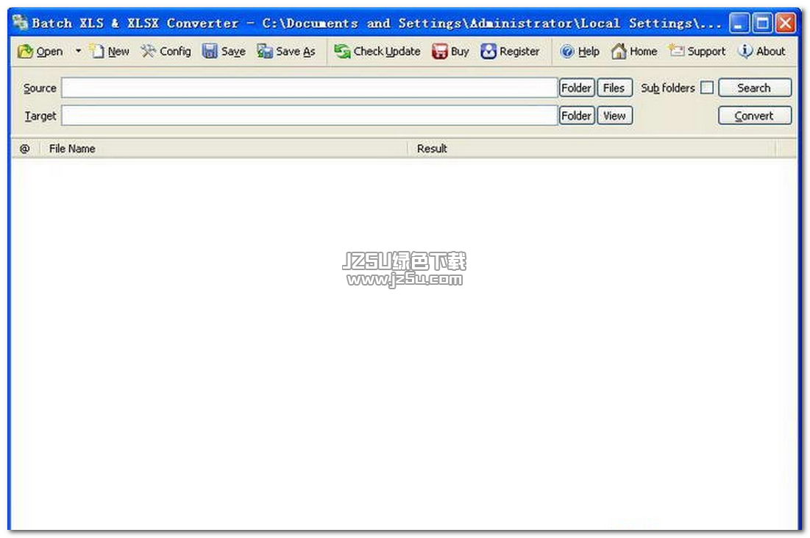Show the About information
Image resolution: width=810 pixels, height=538 pixels.
[x=761, y=52]
